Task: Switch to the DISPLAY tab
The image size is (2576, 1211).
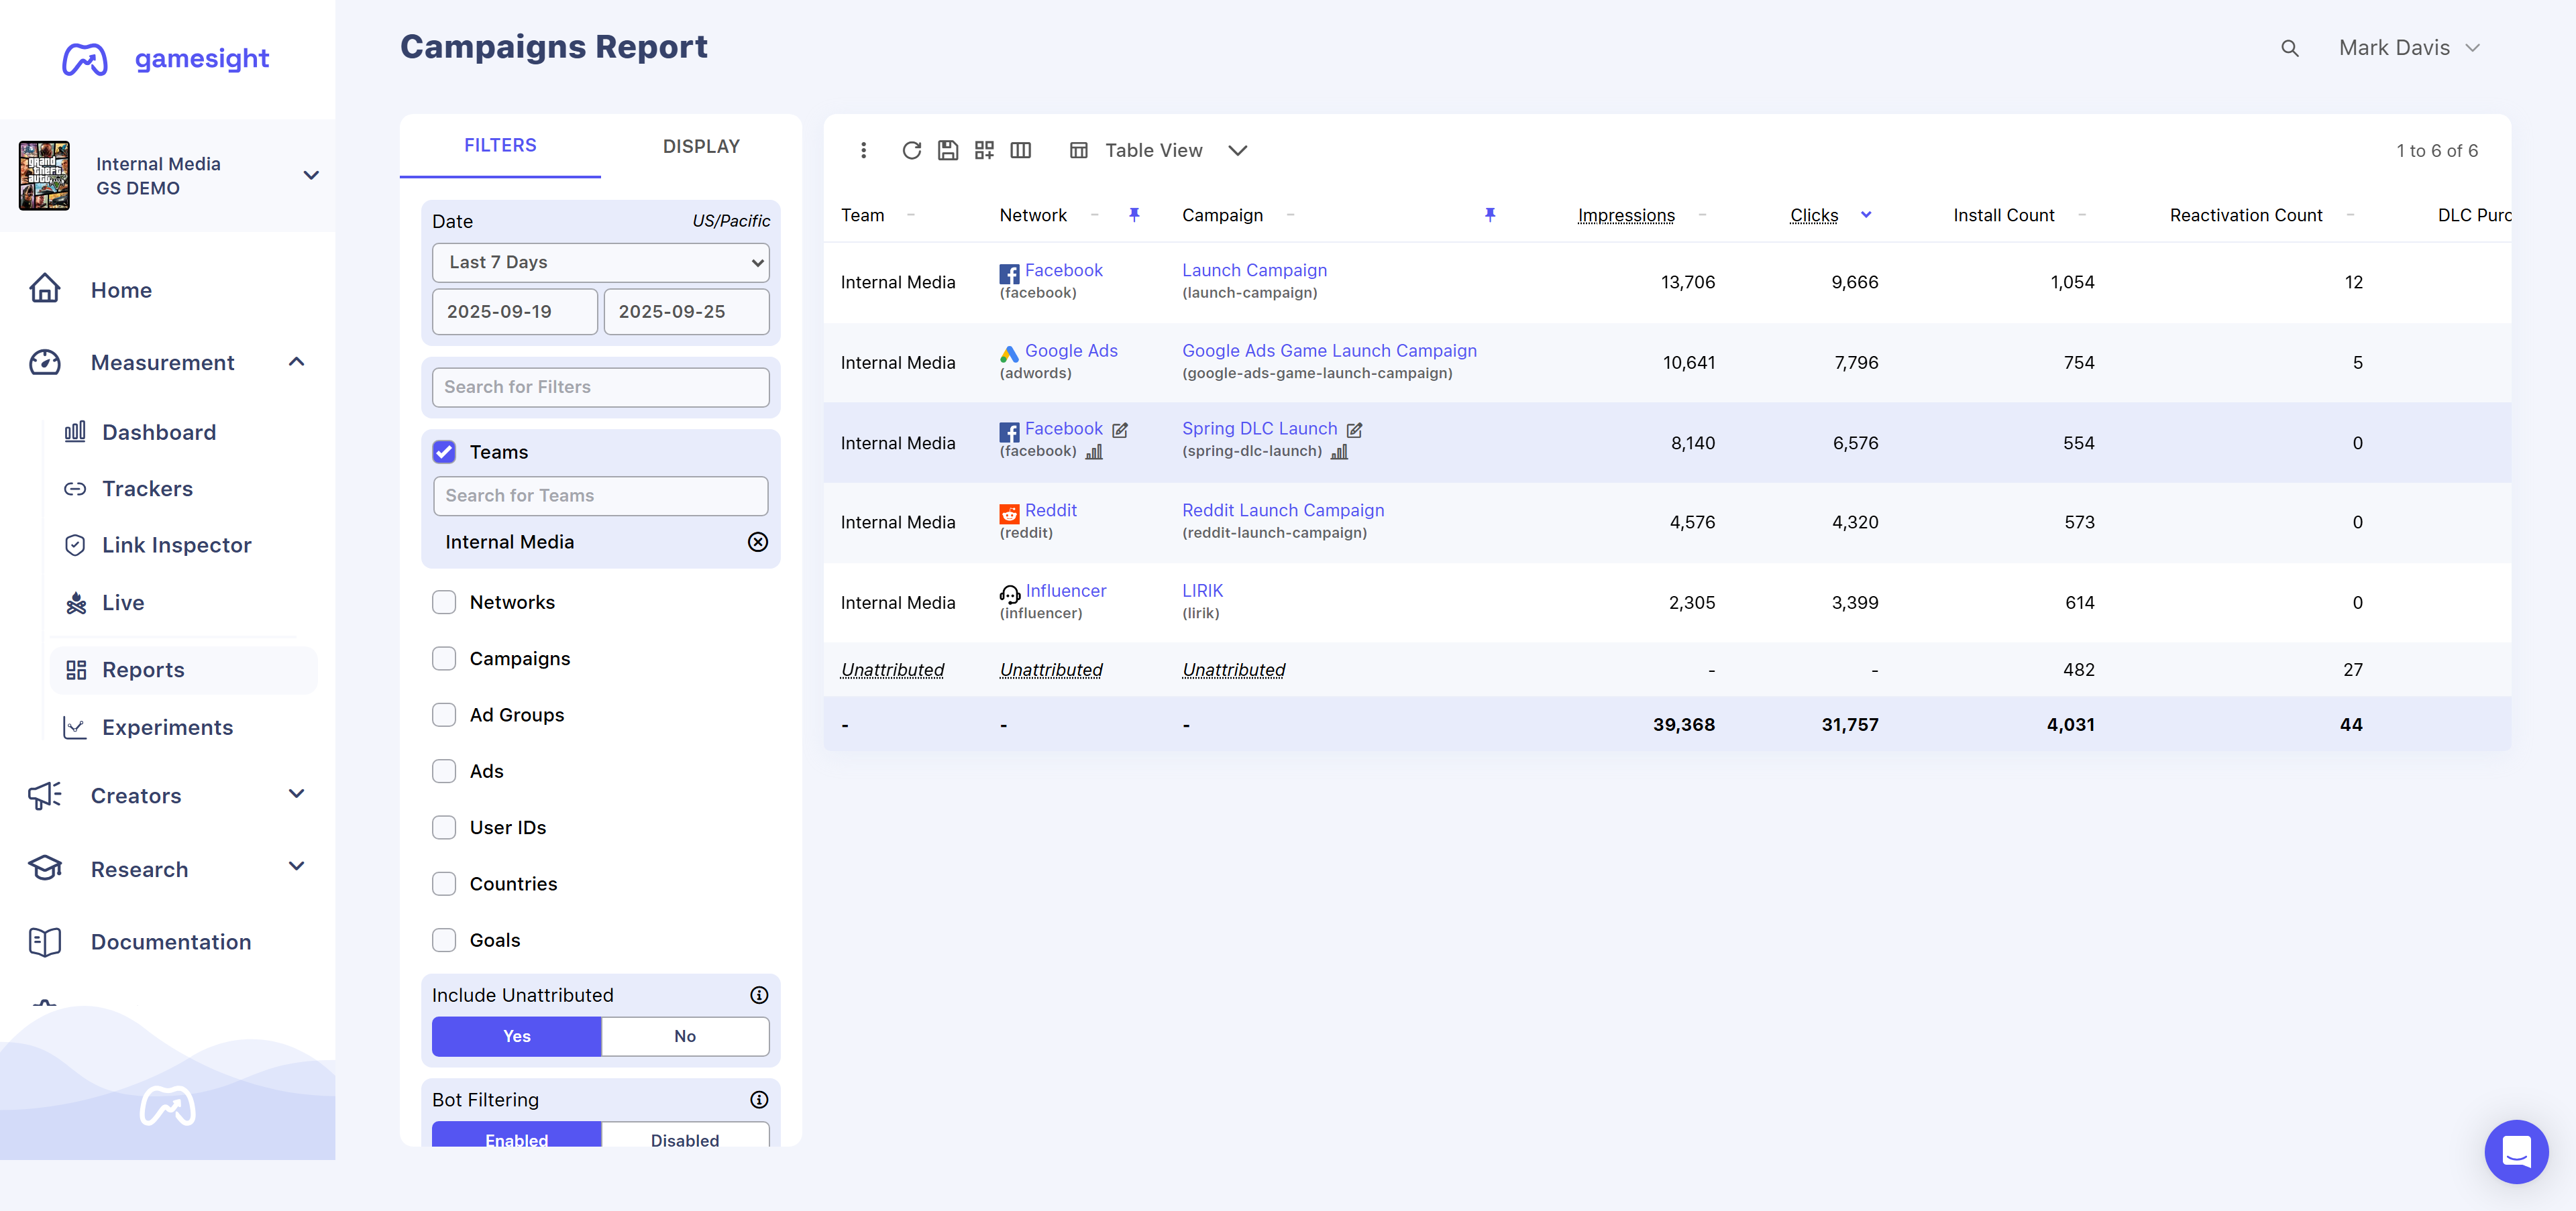Action: 701,146
